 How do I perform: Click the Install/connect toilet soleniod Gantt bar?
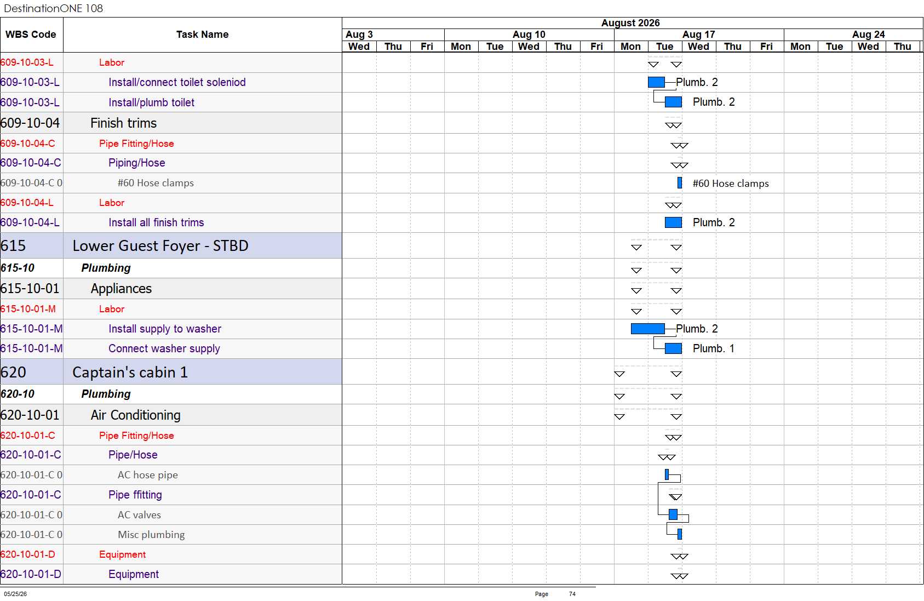656,82
